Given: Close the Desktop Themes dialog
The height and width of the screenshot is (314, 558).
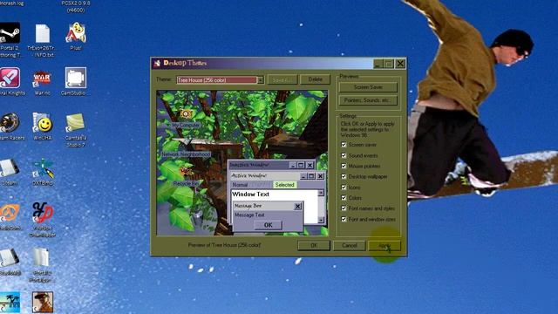Looking at the screenshot, I should click(400, 64).
